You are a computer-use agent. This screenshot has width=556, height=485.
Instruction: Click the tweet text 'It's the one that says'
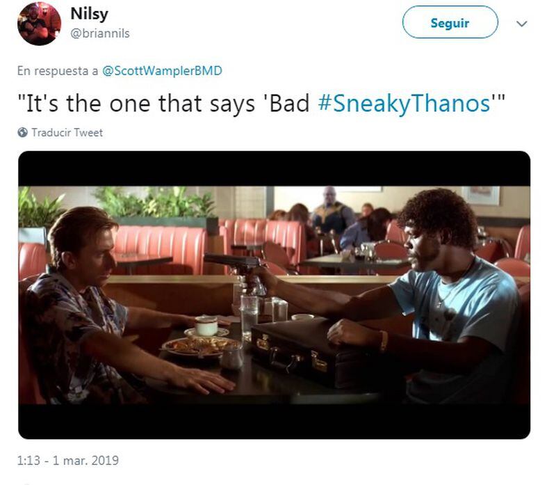pos(136,104)
